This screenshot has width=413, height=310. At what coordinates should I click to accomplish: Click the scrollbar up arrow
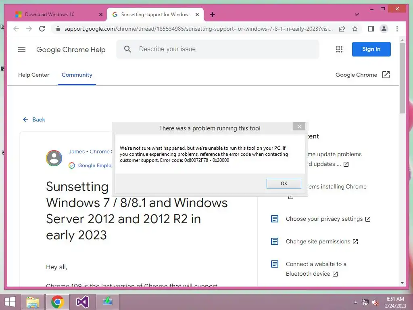coord(402,40)
